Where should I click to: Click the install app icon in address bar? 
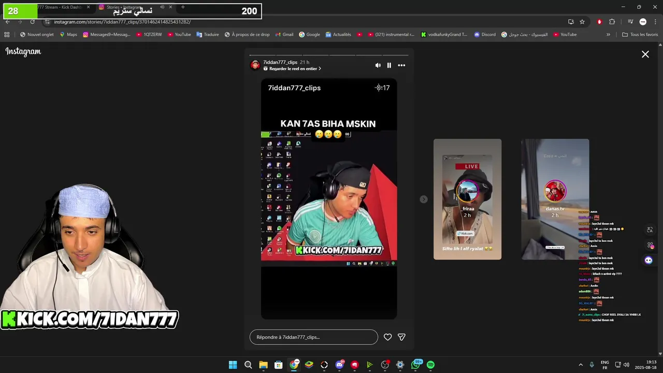[x=571, y=22]
